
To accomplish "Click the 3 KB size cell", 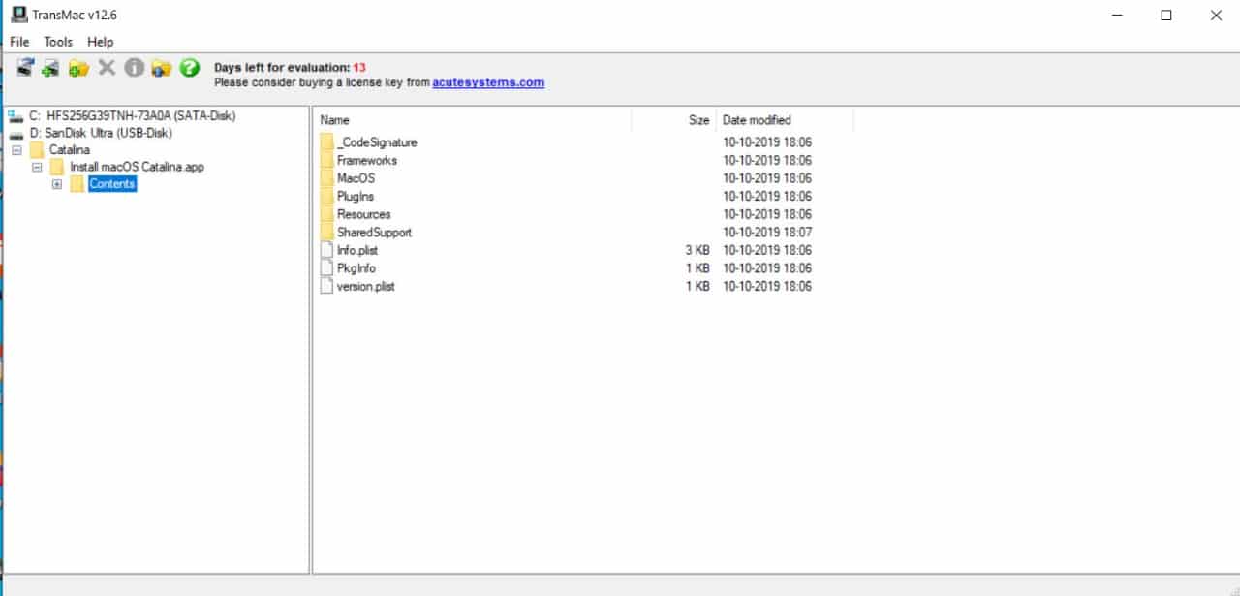I will pos(697,250).
